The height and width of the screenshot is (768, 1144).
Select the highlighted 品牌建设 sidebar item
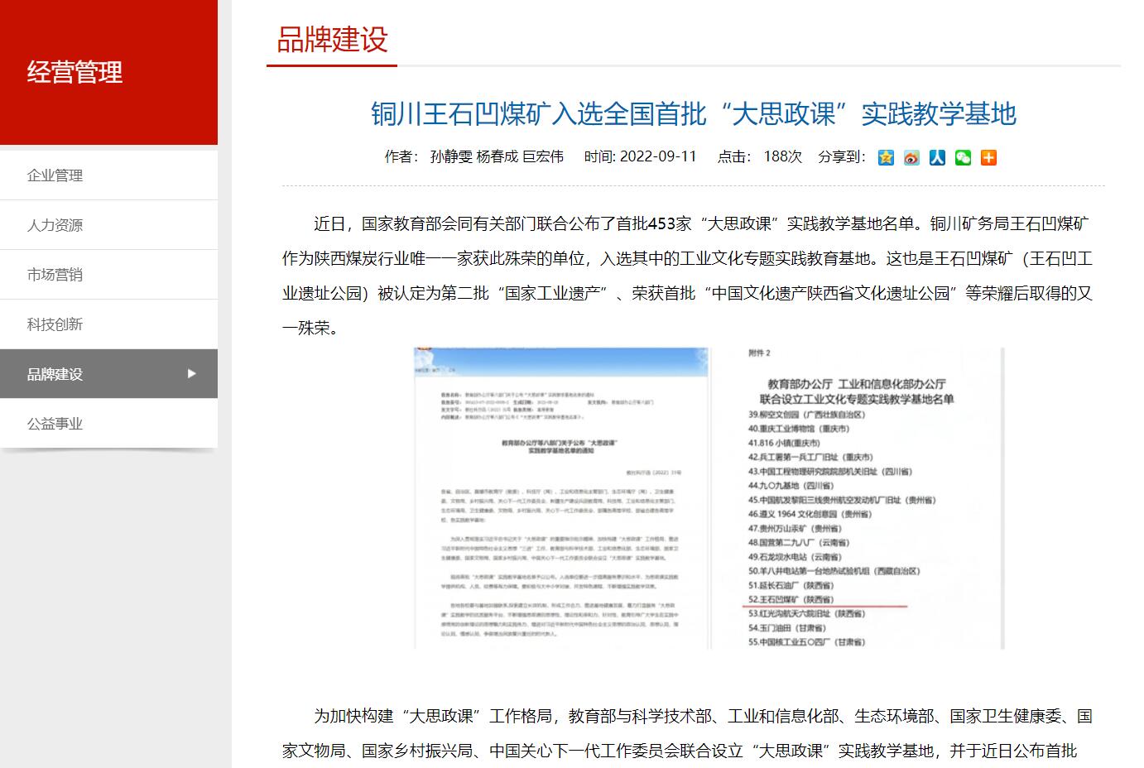[55, 374]
